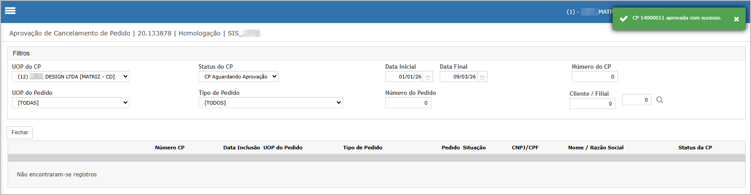This screenshot has height=195, width=751.
Task: Click the Filial input next to magnifier
Action: (x=637, y=100)
